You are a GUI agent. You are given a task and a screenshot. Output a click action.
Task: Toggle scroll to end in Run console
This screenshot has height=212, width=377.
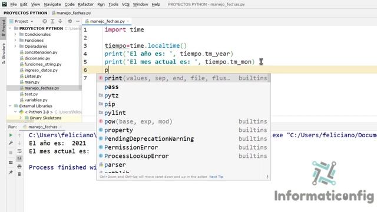click(x=19, y=158)
